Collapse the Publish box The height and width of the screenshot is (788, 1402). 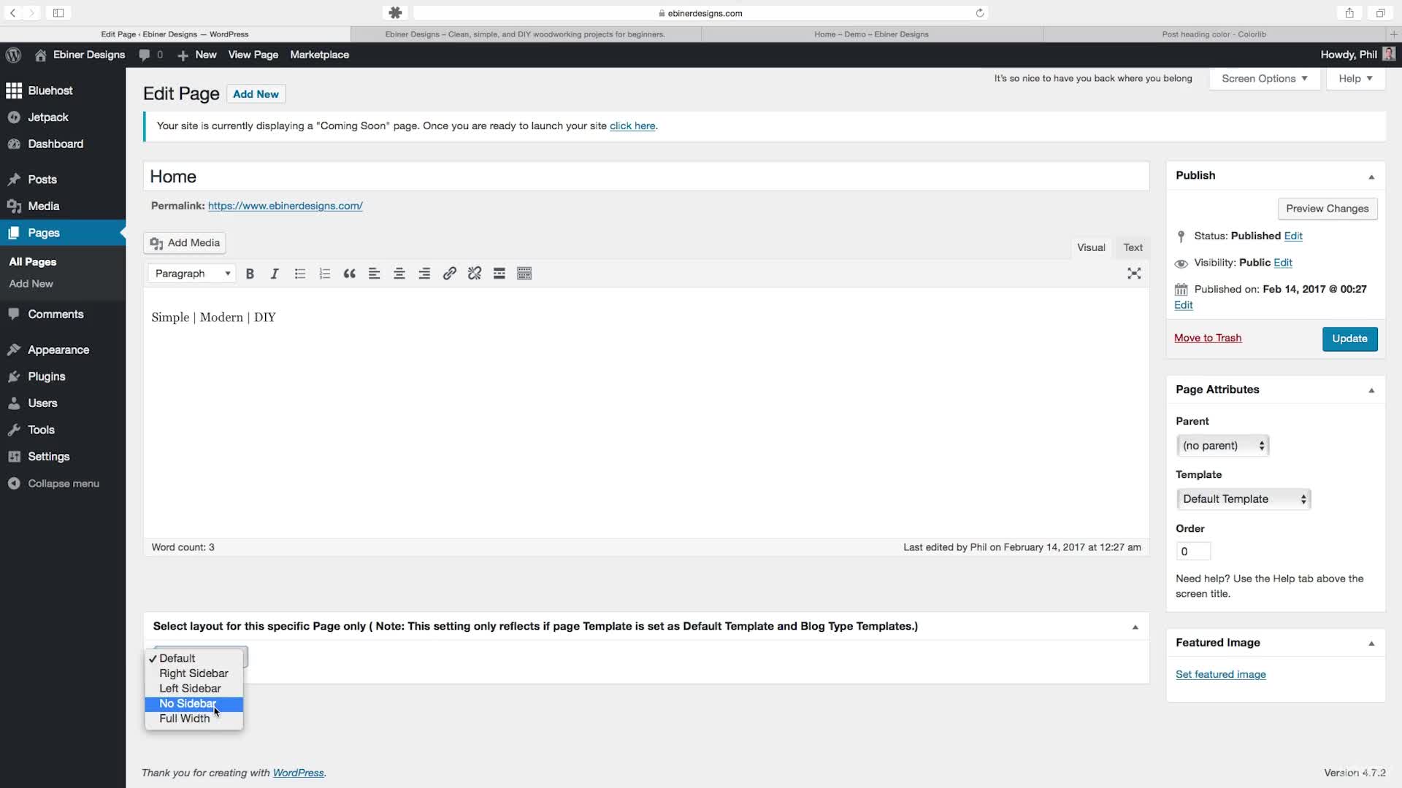(1371, 177)
